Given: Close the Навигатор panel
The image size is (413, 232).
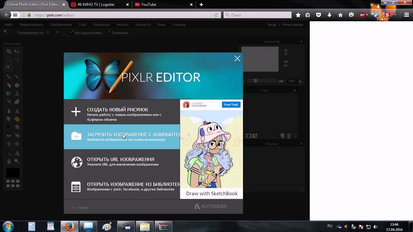Looking at the screenshot, I should click(x=301, y=42).
